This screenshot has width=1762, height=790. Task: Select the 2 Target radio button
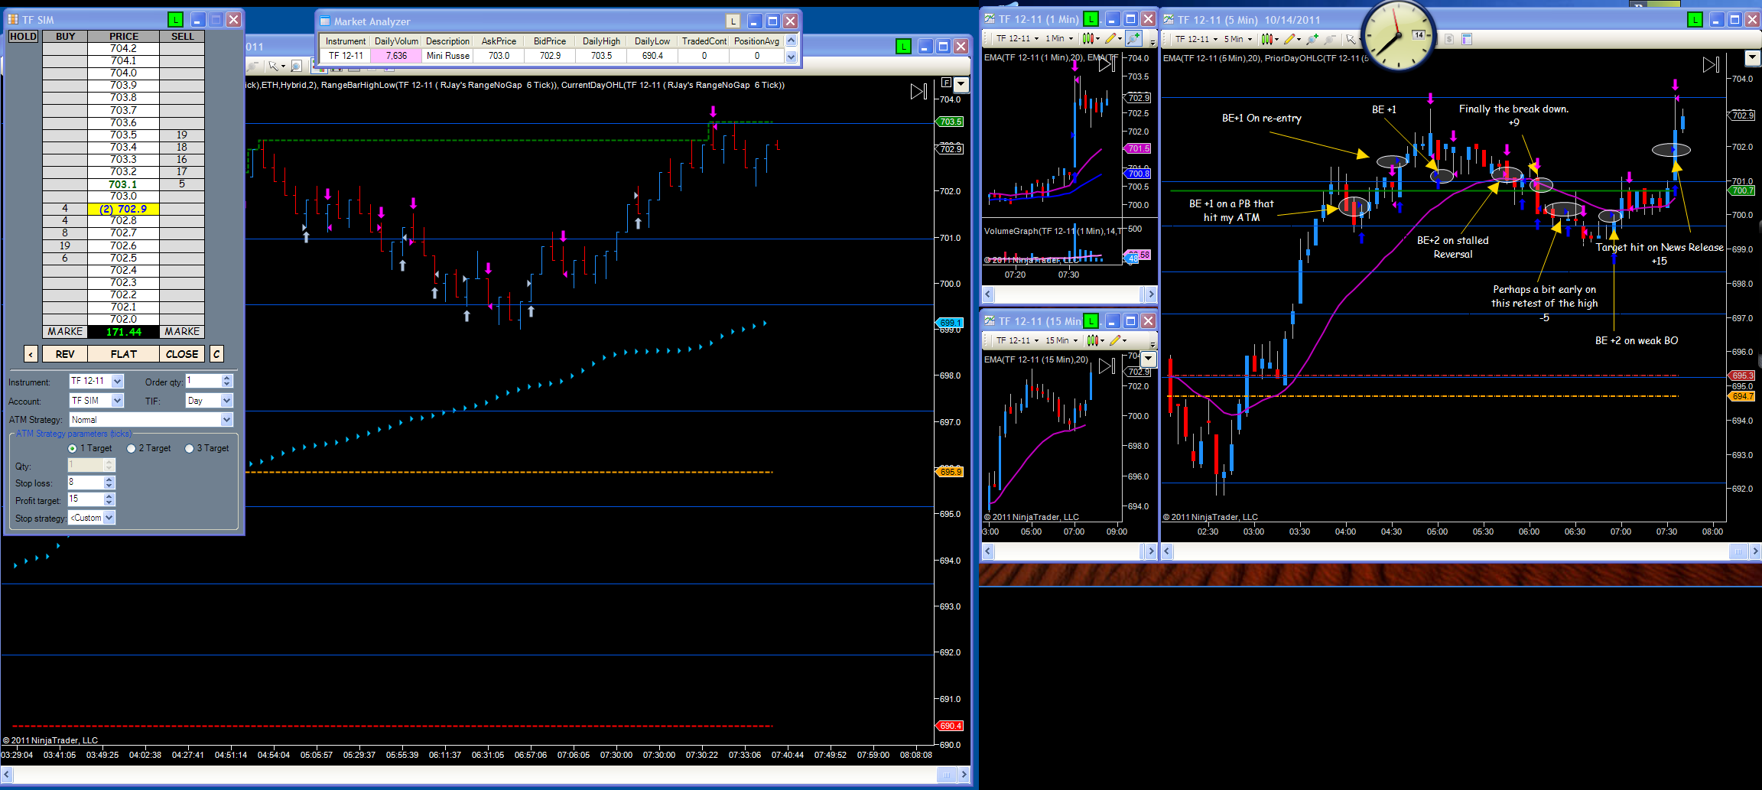[x=131, y=449]
